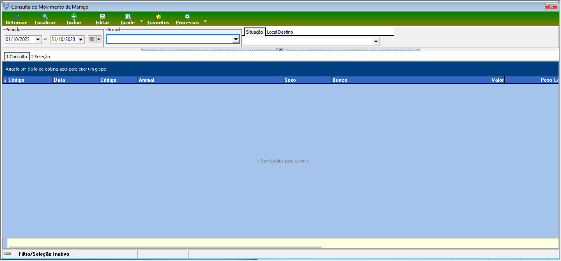Click the horizontal scrollbar of the grid
This screenshot has height=261, width=561.
click(x=165, y=247)
